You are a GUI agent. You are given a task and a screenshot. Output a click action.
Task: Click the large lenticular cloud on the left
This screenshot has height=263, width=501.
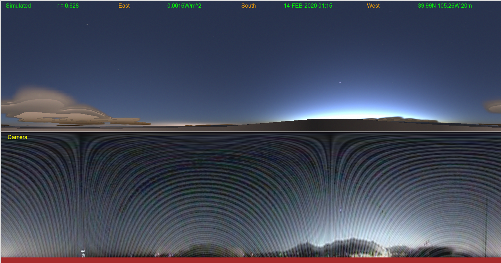click(x=52, y=108)
